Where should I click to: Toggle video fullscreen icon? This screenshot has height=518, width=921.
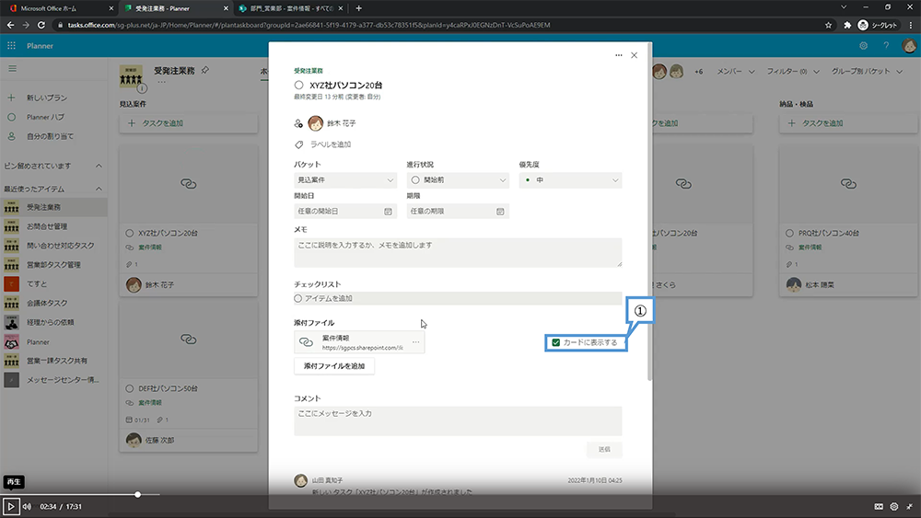coord(910,506)
